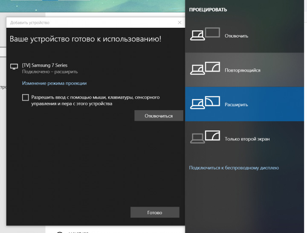Open the Изменение режима проекции link
307x233 pixels.
click(x=54, y=83)
